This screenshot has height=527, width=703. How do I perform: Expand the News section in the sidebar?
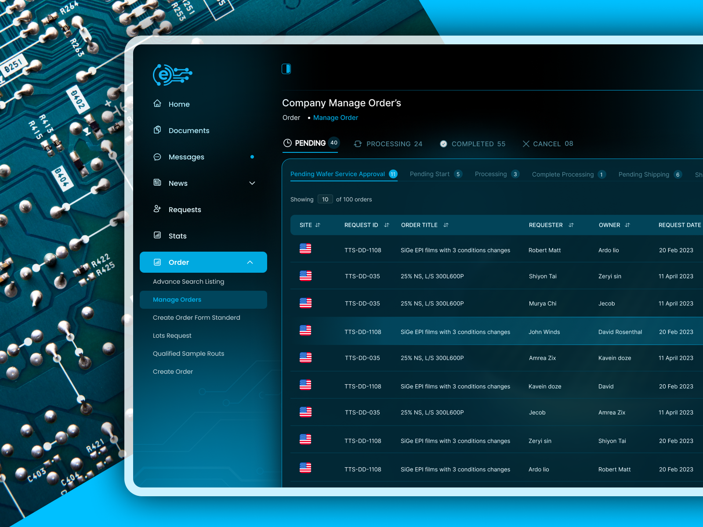pyautogui.click(x=252, y=183)
